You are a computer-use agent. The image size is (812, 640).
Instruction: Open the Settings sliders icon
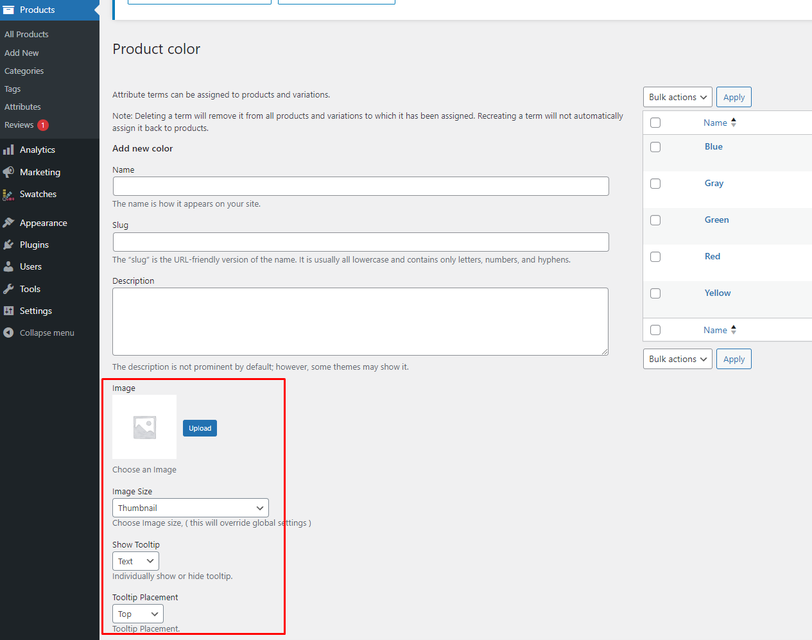(8, 311)
